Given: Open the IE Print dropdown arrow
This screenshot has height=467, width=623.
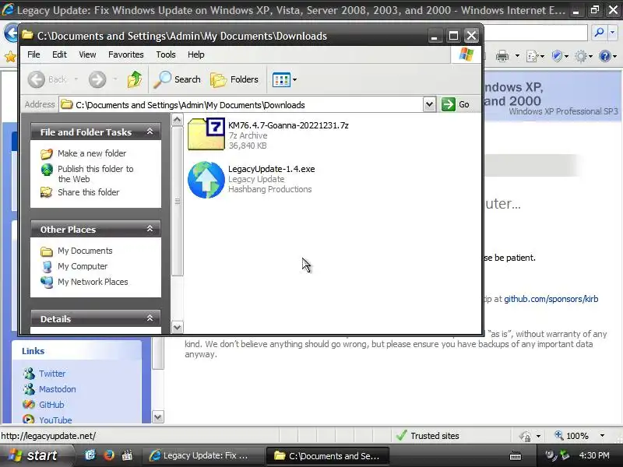Looking at the screenshot, I should click(x=517, y=56).
